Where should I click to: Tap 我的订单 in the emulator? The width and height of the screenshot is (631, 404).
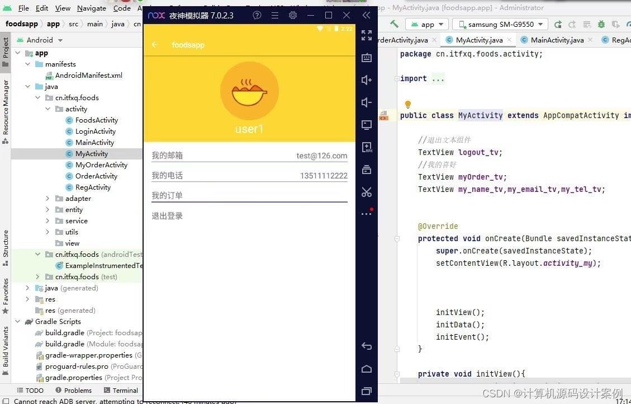pos(249,195)
